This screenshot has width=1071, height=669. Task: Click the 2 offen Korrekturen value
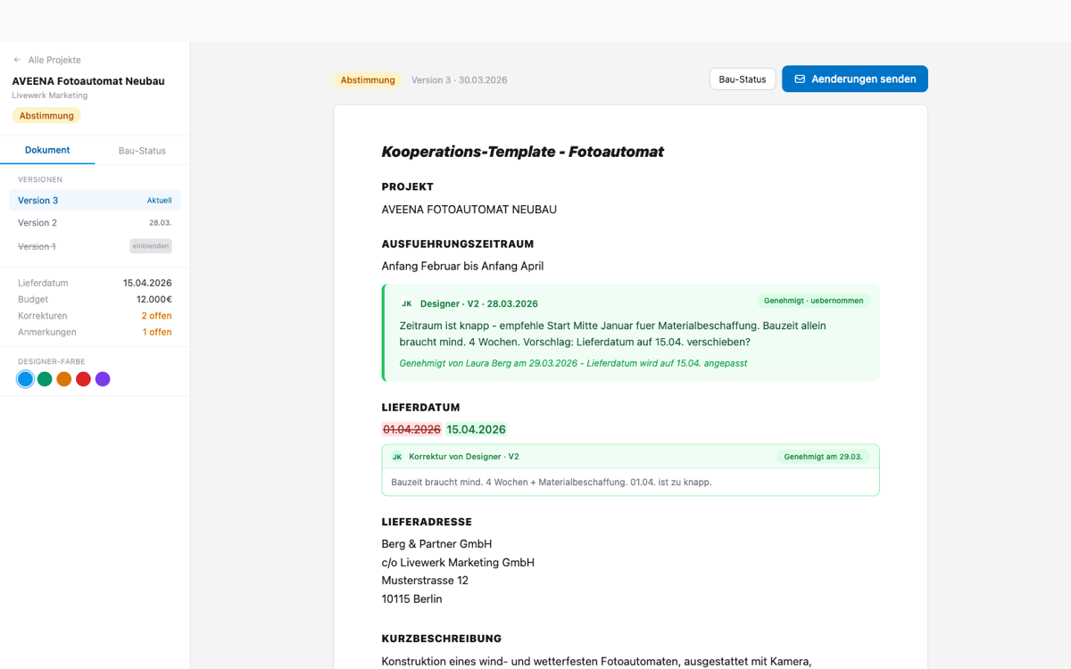click(x=156, y=316)
